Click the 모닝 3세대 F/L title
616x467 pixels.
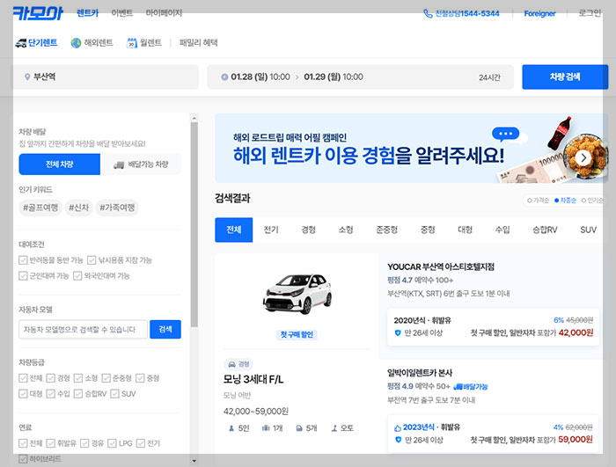click(x=253, y=379)
